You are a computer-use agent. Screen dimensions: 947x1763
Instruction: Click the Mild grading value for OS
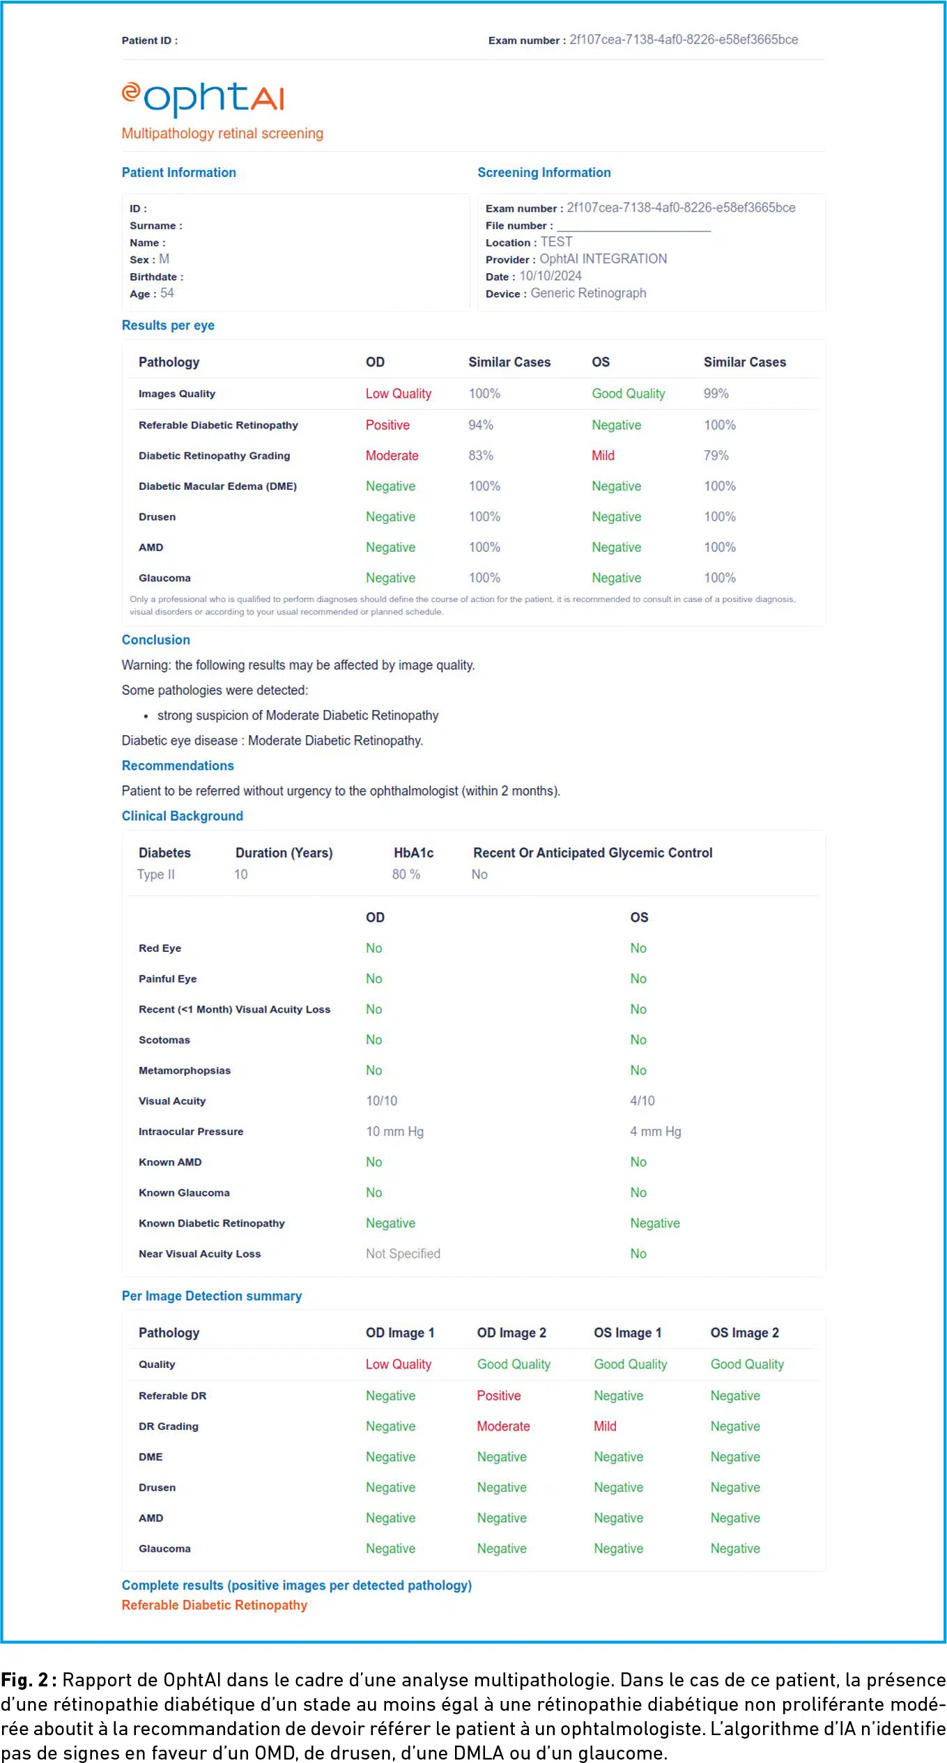[603, 456]
